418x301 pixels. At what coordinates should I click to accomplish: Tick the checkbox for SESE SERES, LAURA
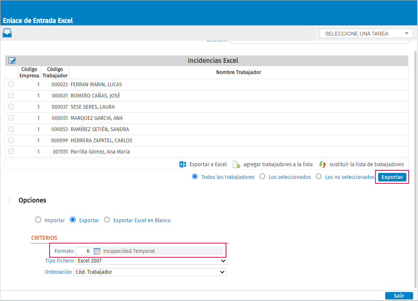coord(11,107)
